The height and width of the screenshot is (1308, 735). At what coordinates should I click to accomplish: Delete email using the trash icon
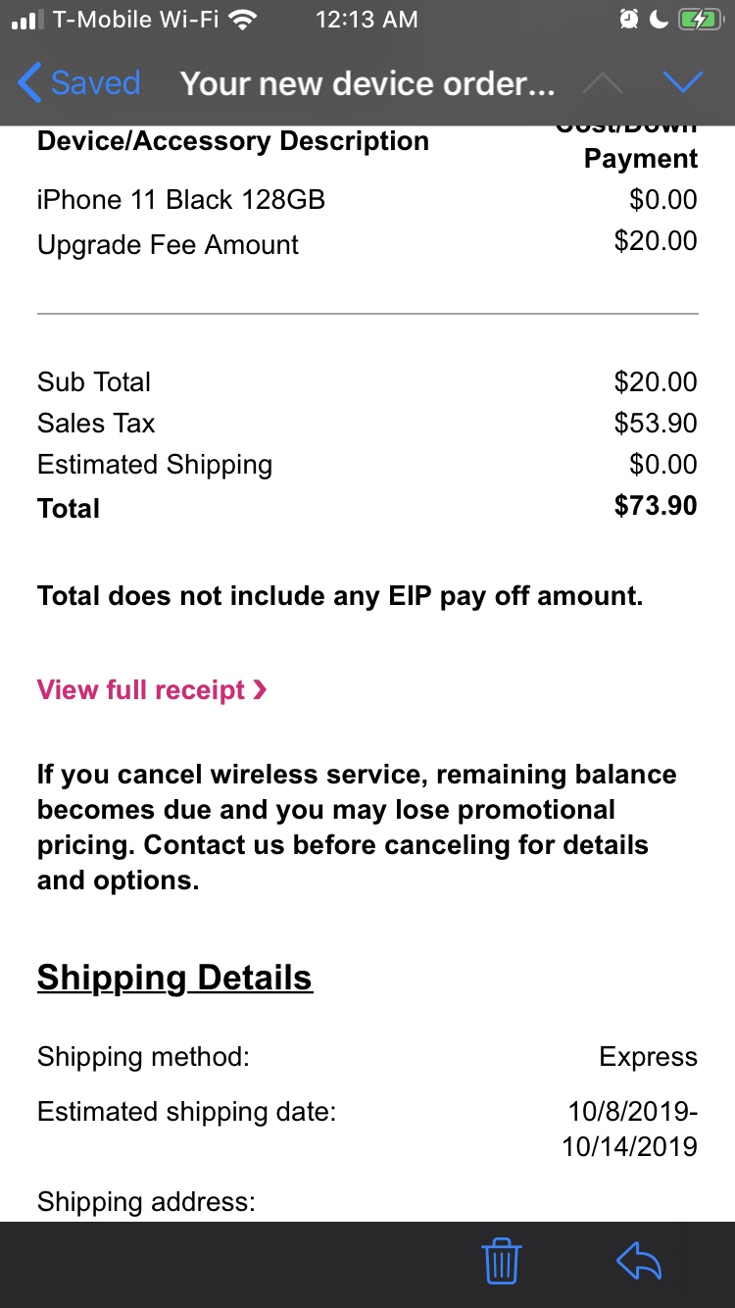tap(502, 1261)
